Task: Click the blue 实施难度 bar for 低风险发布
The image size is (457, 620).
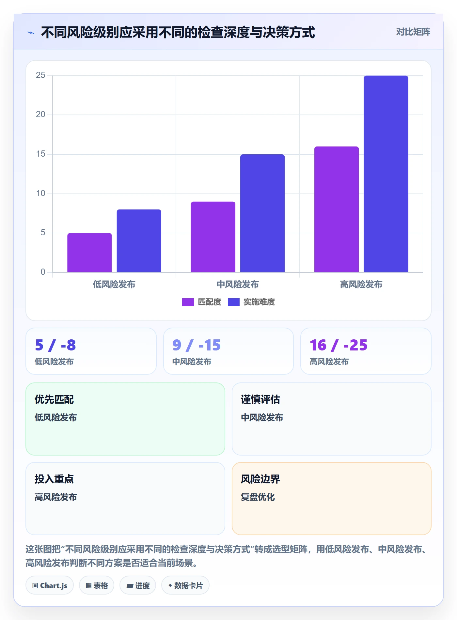Action: click(x=139, y=241)
